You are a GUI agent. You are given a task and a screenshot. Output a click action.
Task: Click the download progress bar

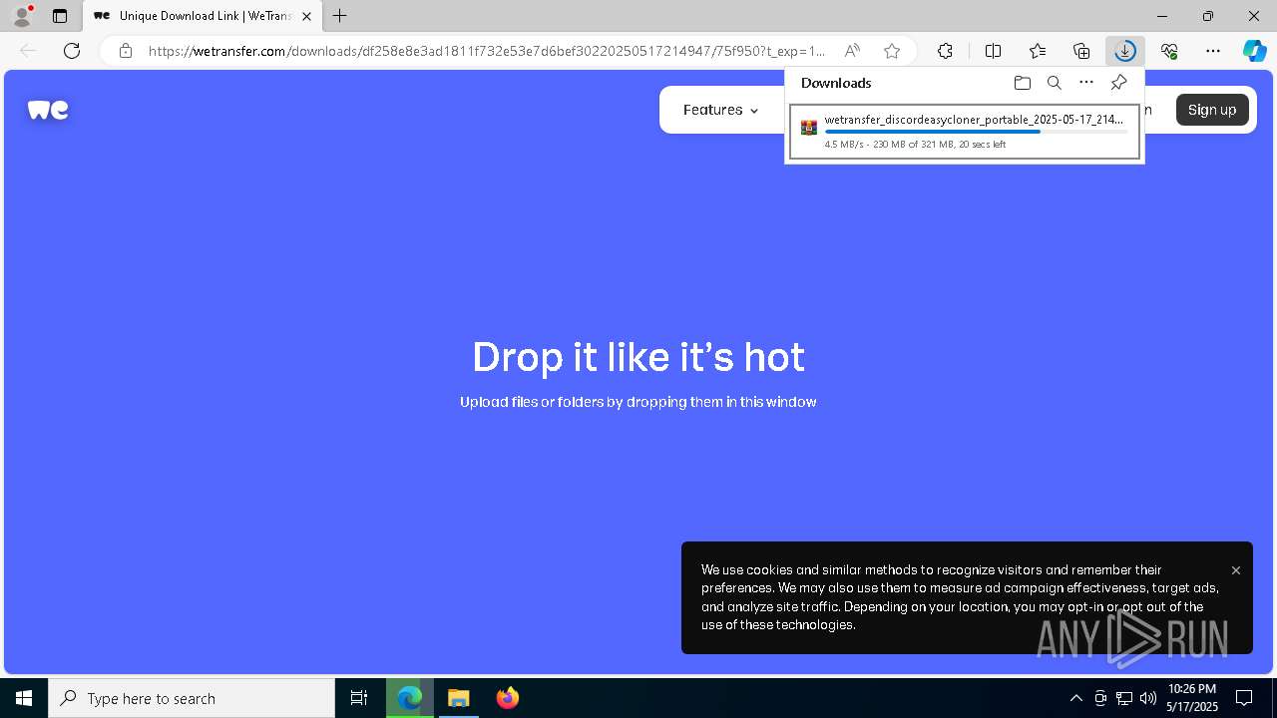click(976, 132)
